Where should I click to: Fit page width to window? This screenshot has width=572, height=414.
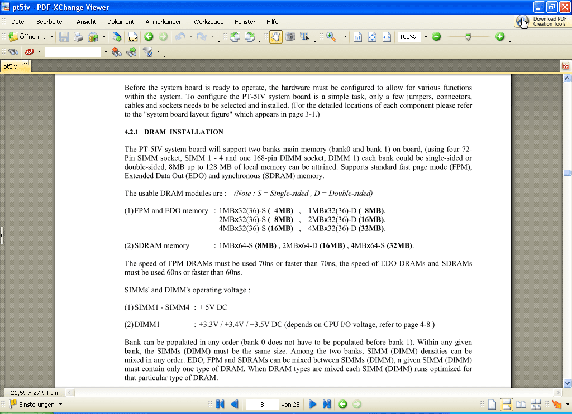(x=387, y=37)
